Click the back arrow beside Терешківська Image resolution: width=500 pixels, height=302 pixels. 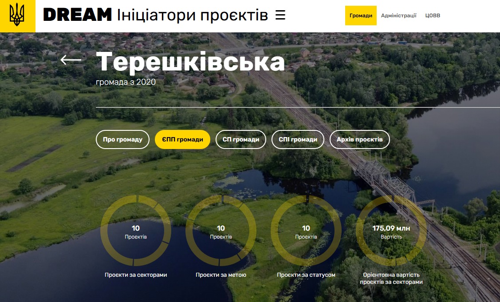pos(71,59)
